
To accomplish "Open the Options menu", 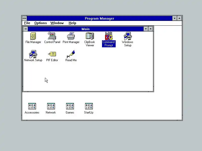I will pos(40,23).
